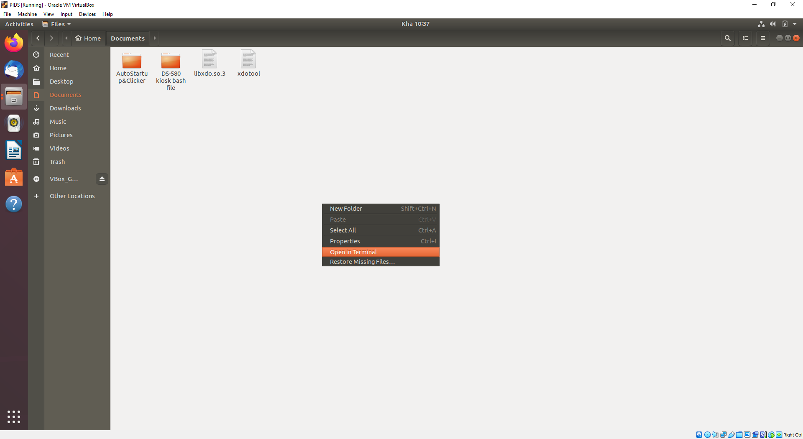Eject VBox_G… disc
Screen dimensions: 803x439
pyautogui.click(x=102, y=179)
